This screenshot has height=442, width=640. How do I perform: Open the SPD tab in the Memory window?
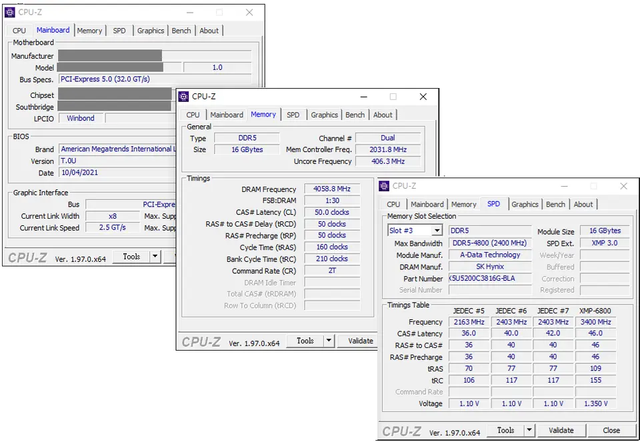[293, 114]
